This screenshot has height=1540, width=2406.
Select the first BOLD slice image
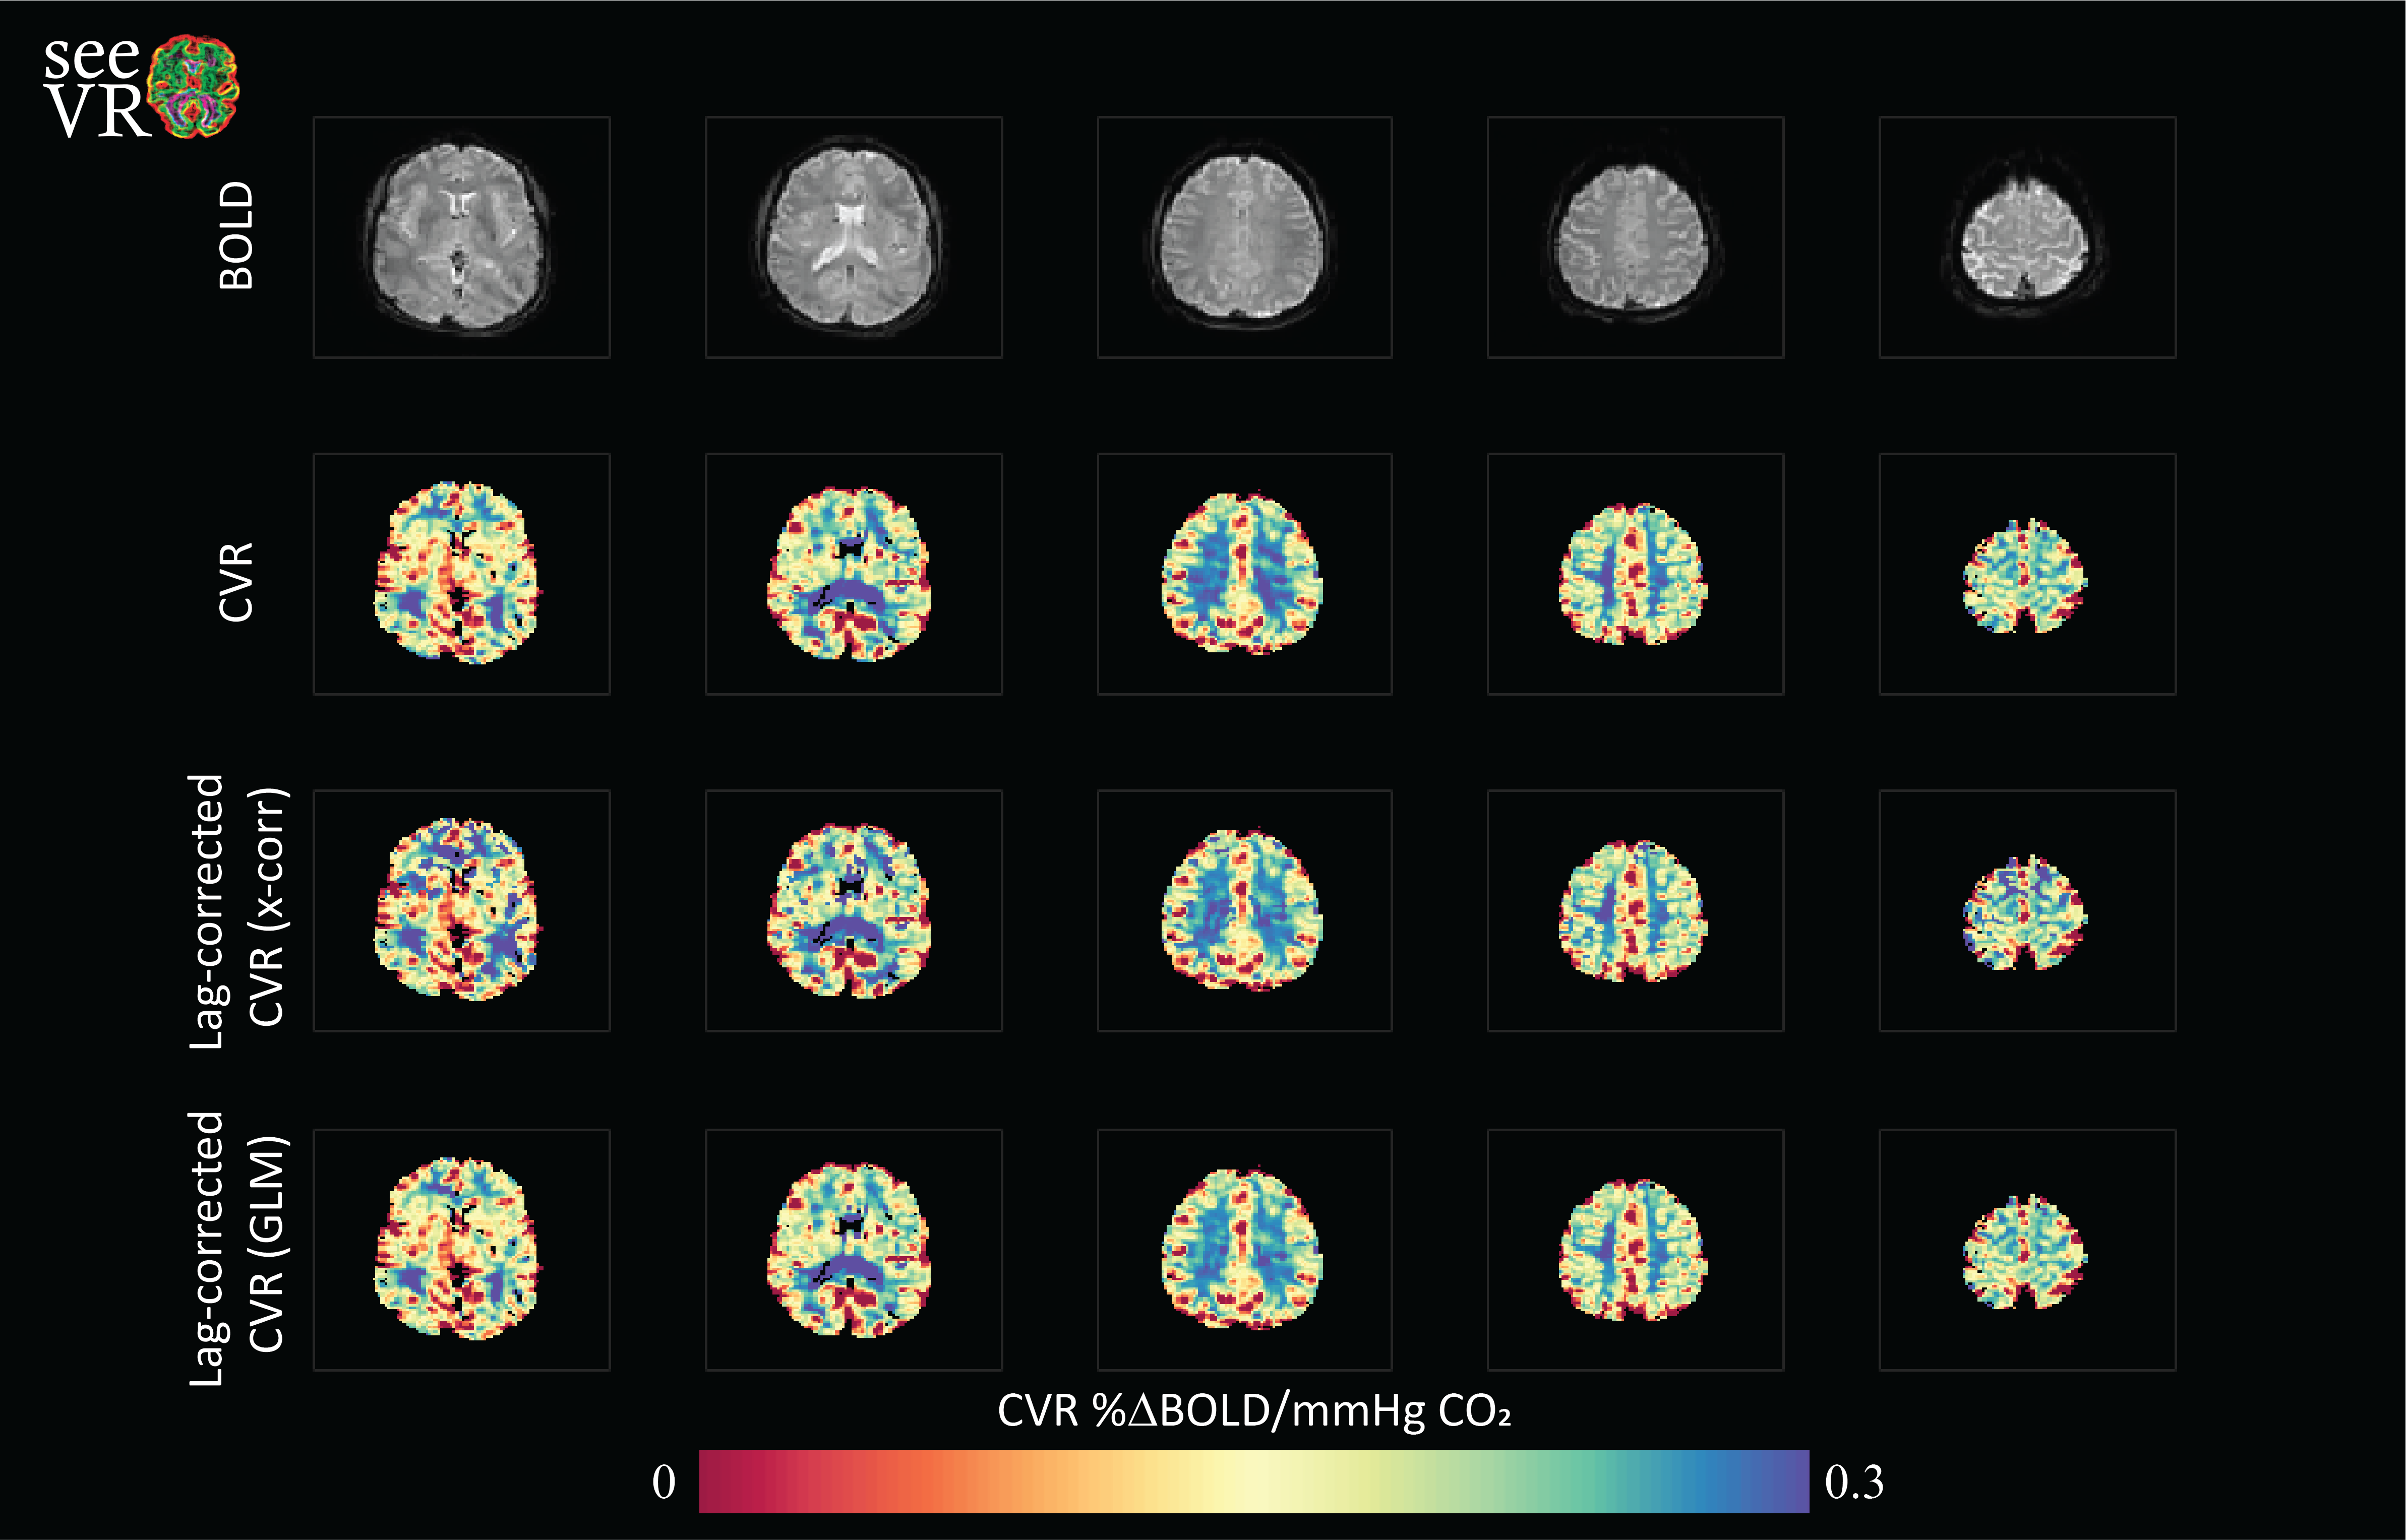point(461,237)
